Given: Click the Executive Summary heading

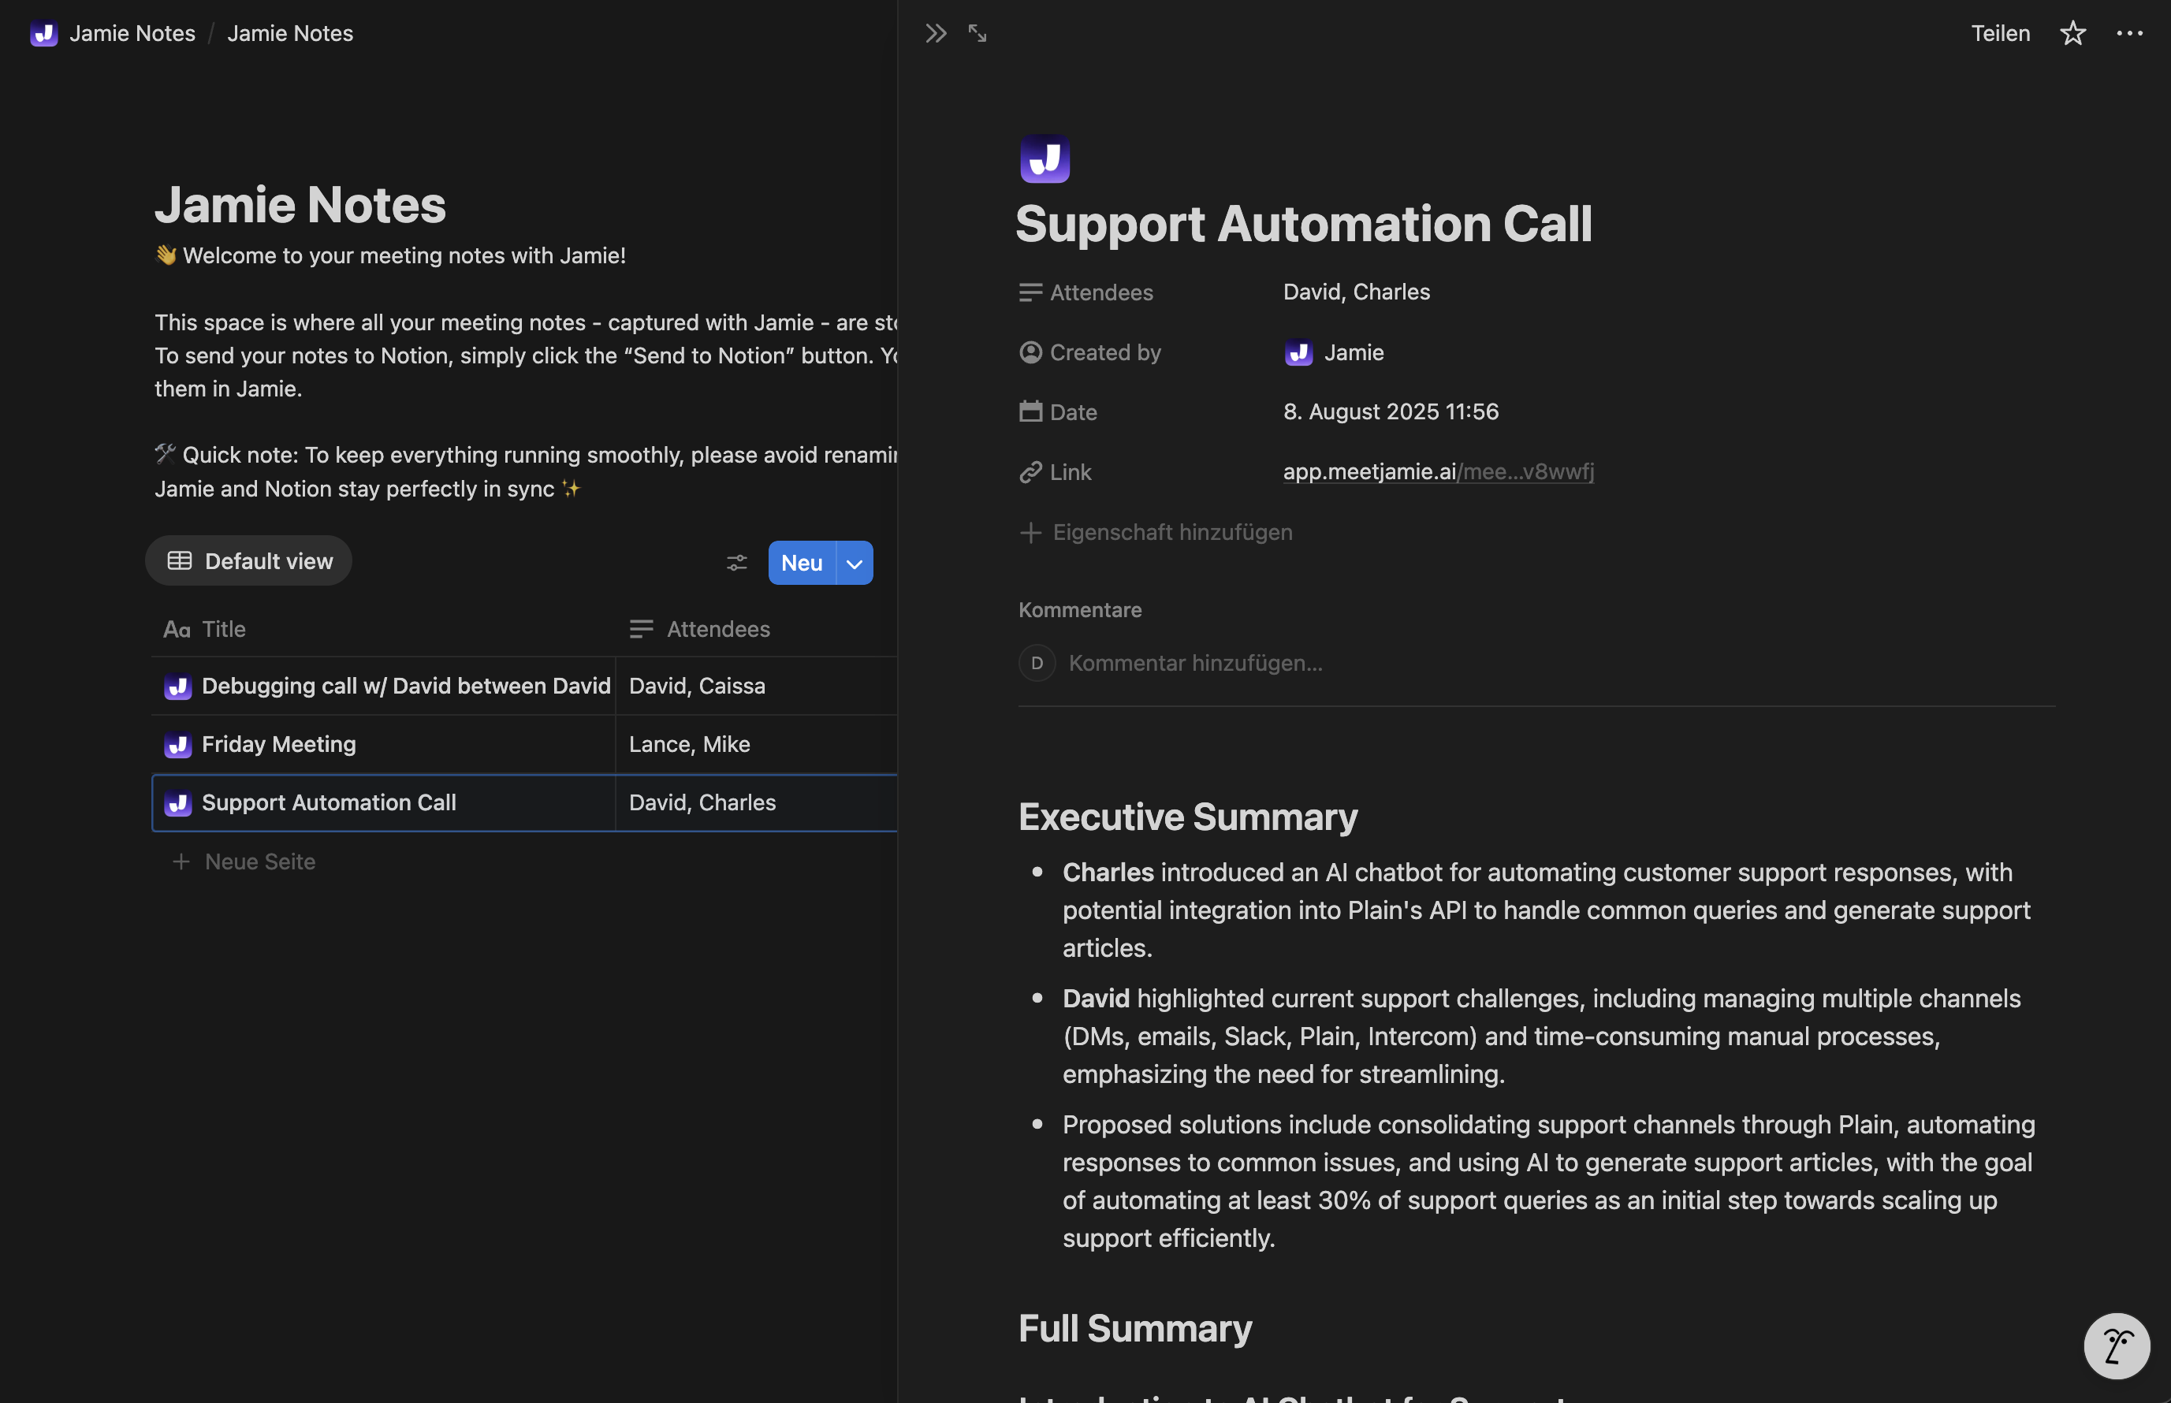Looking at the screenshot, I should (x=1187, y=817).
